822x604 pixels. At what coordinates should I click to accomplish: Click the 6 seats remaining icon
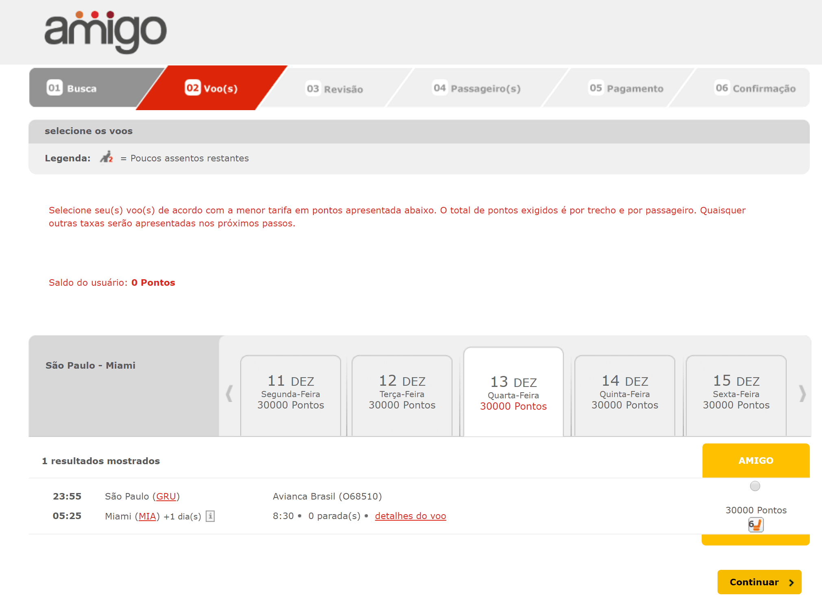(756, 525)
